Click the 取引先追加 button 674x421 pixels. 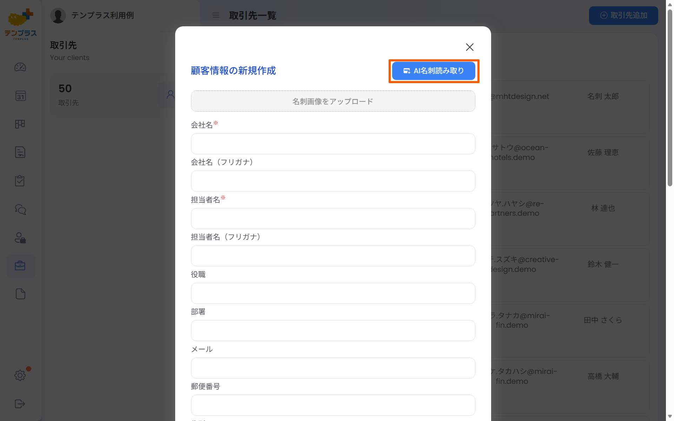pyautogui.click(x=623, y=15)
